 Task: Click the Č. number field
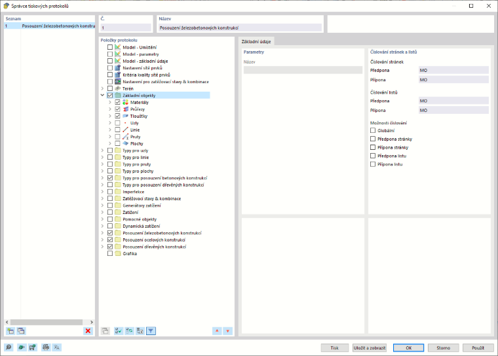tap(126, 28)
